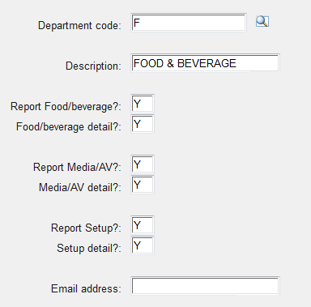The width and height of the screenshot is (311, 307).
Task: Click the Report Media/AV? label
Action: pyautogui.click(x=77, y=167)
